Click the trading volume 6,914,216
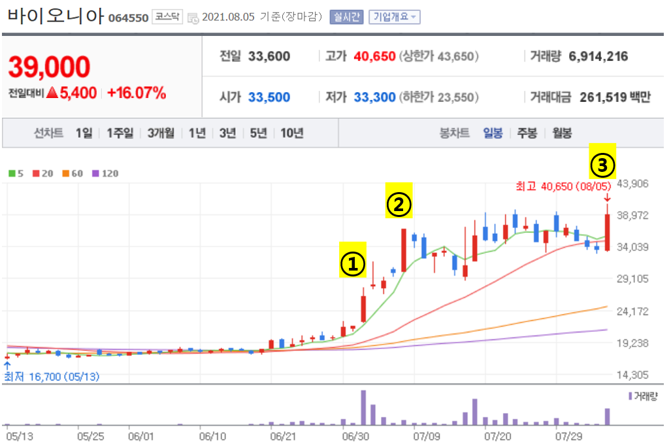Image resolution: width=671 pixels, height=447 pixels. (x=598, y=56)
